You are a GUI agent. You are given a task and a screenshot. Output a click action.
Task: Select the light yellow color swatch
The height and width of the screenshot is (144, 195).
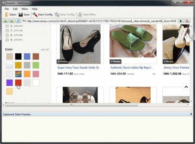coord(9,92)
